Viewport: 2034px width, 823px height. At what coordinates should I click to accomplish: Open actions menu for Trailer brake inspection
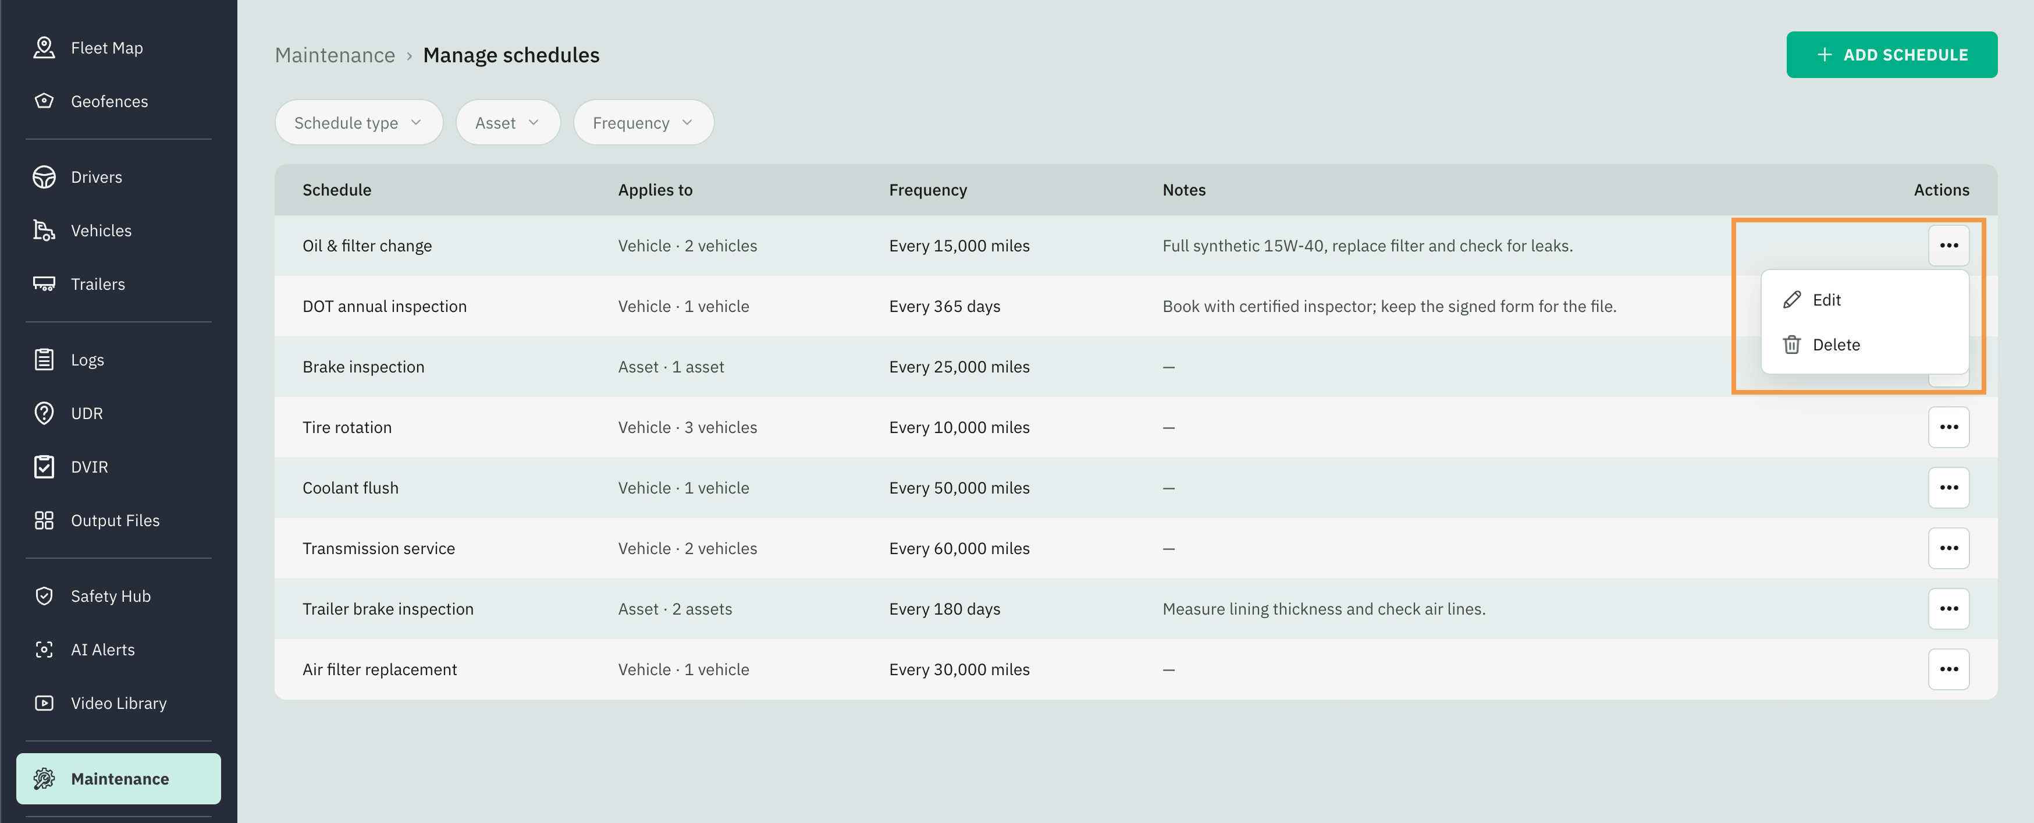click(x=1948, y=609)
